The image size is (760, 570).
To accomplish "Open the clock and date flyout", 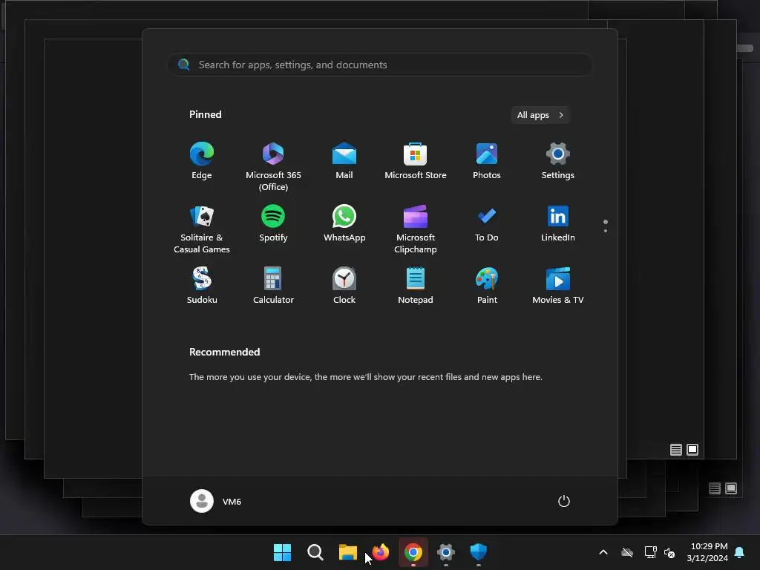I will tap(707, 552).
